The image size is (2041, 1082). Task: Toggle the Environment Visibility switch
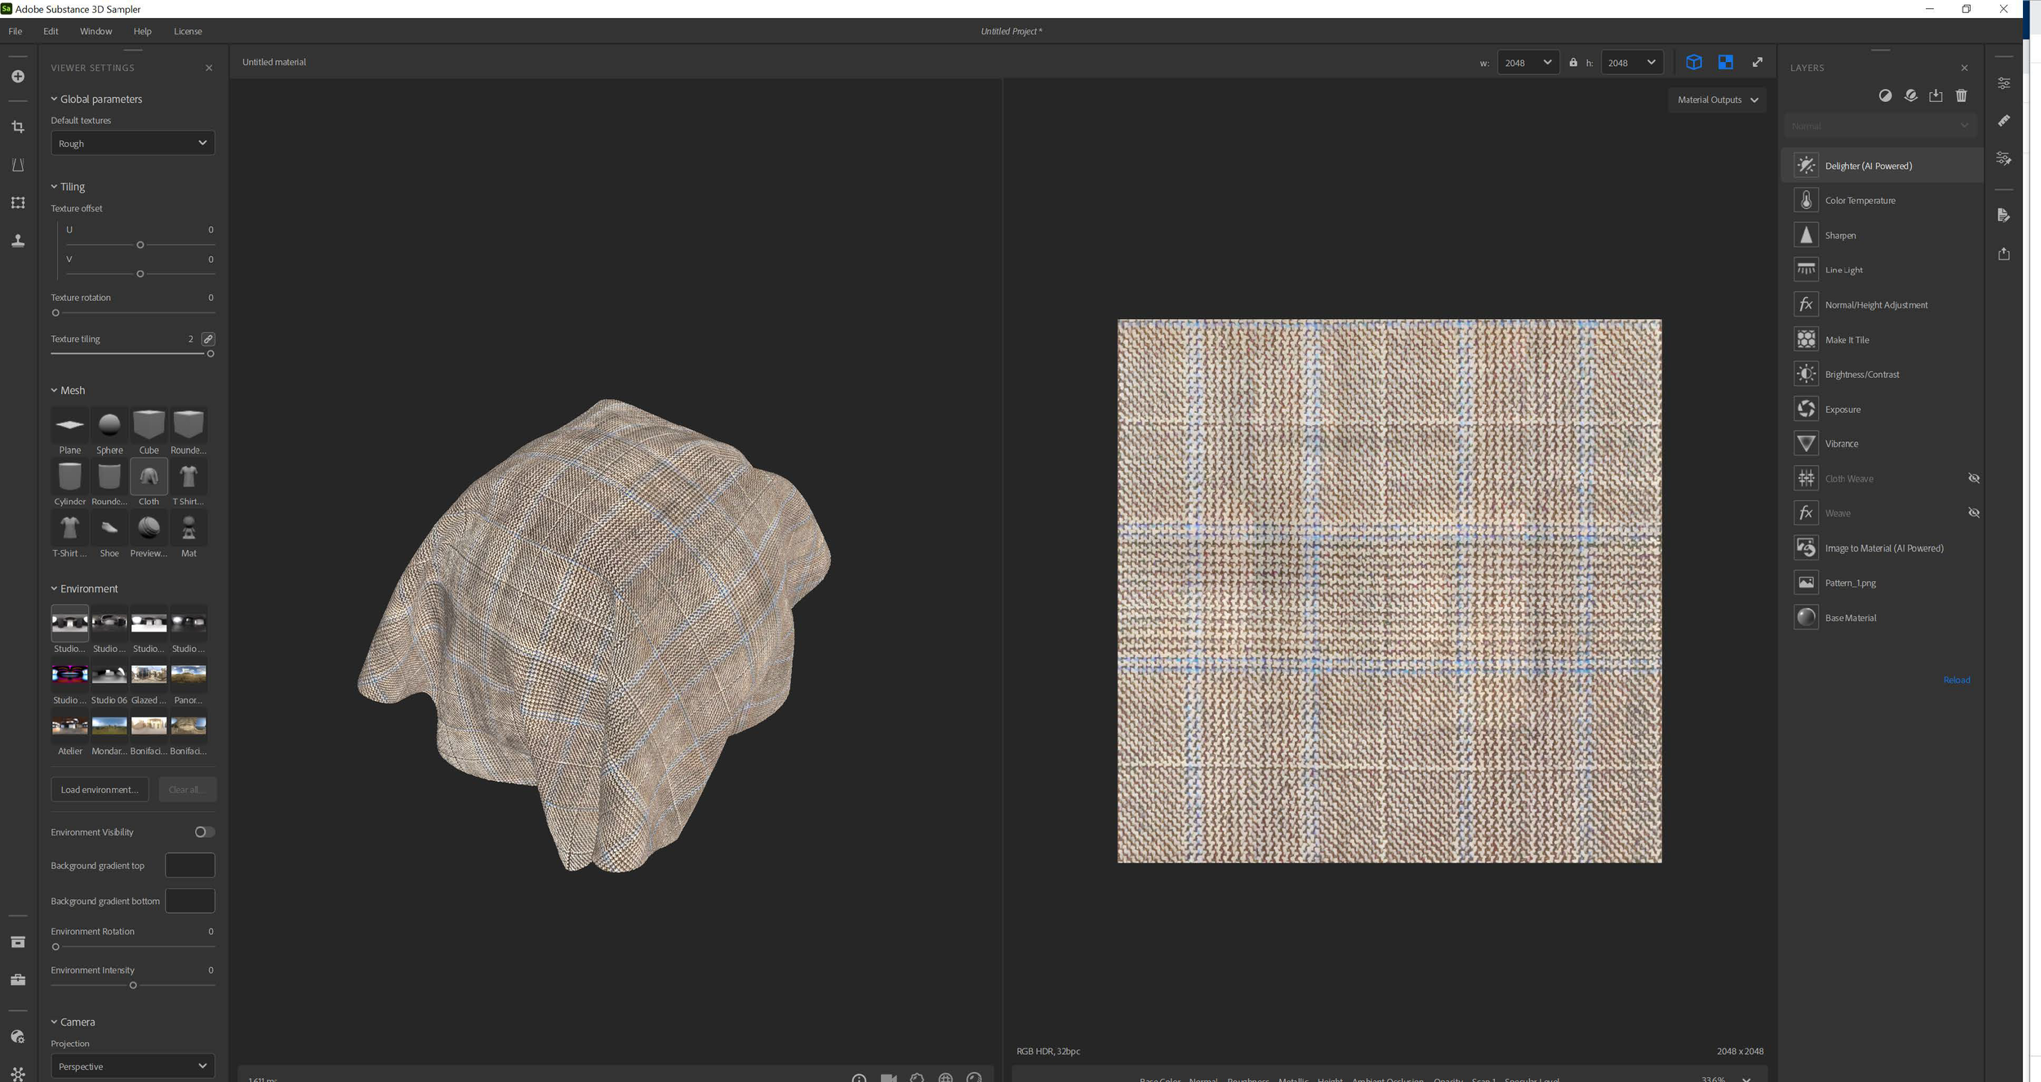point(204,831)
